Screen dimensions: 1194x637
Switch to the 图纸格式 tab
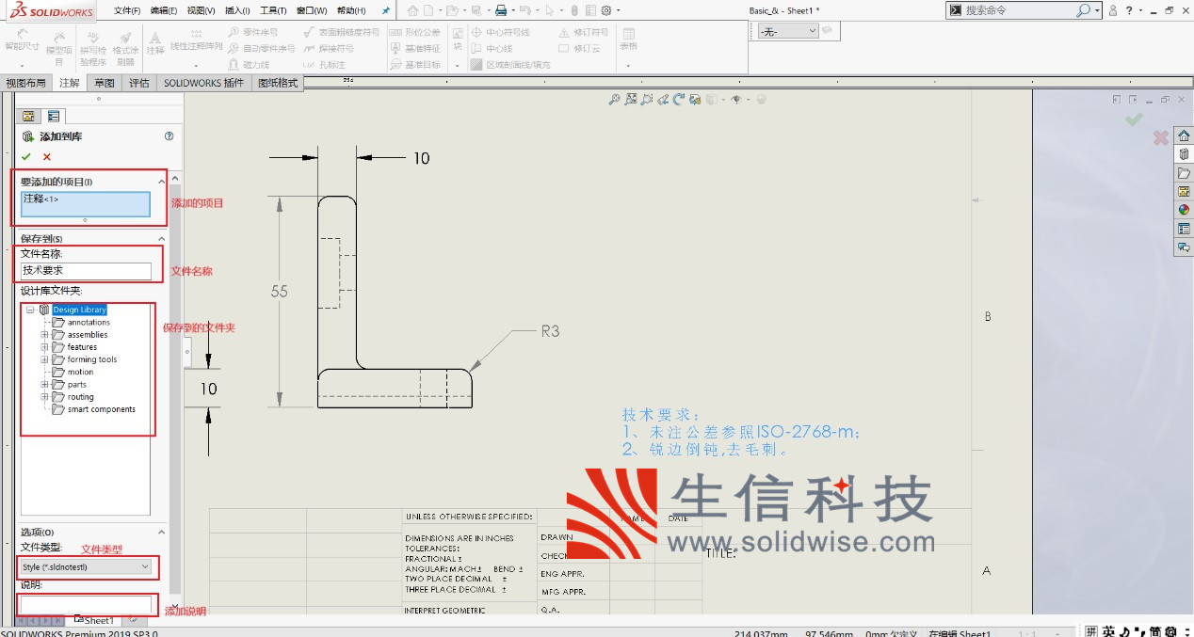point(278,83)
